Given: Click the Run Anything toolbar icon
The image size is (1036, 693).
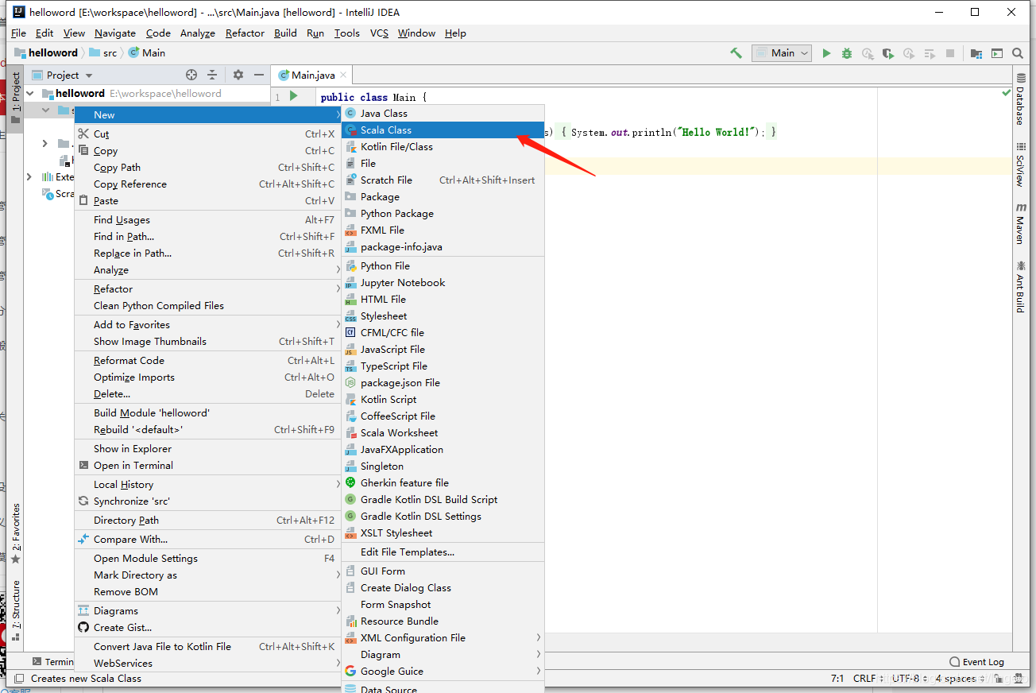Looking at the screenshot, I should coord(998,53).
